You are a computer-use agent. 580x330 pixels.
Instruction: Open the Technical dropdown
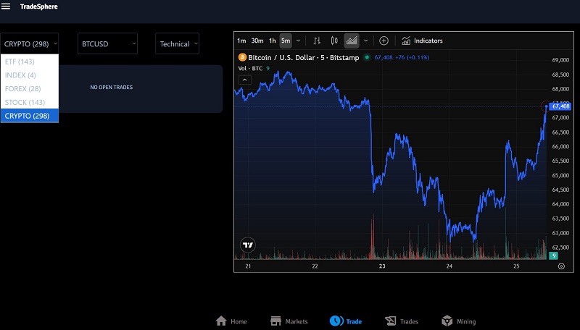pyautogui.click(x=177, y=44)
